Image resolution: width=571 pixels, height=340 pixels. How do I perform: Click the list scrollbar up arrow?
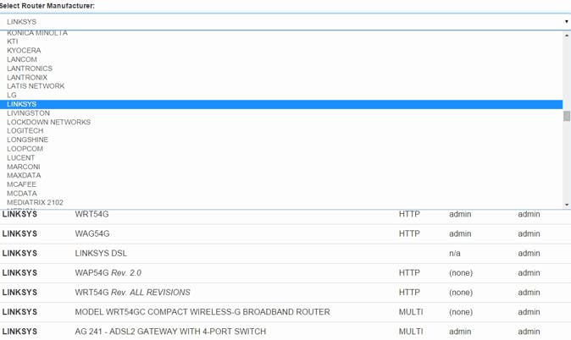[x=567, y=36]
